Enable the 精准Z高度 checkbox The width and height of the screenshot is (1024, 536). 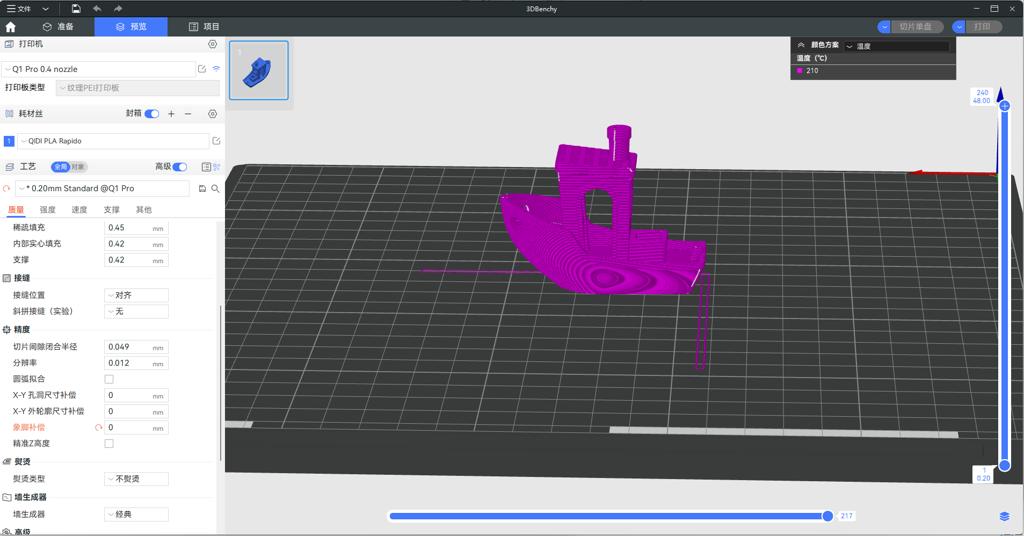(x=109, y=444)
